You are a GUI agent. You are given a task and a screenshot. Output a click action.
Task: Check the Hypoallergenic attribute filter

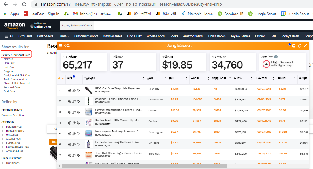(x=4, y=131)
